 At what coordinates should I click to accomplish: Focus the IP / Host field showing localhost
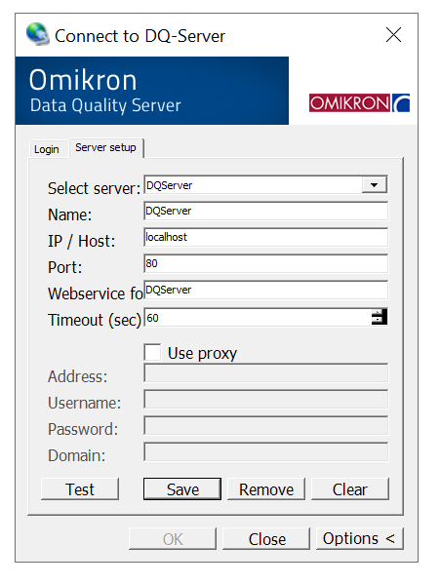click(x=265, y=237)
